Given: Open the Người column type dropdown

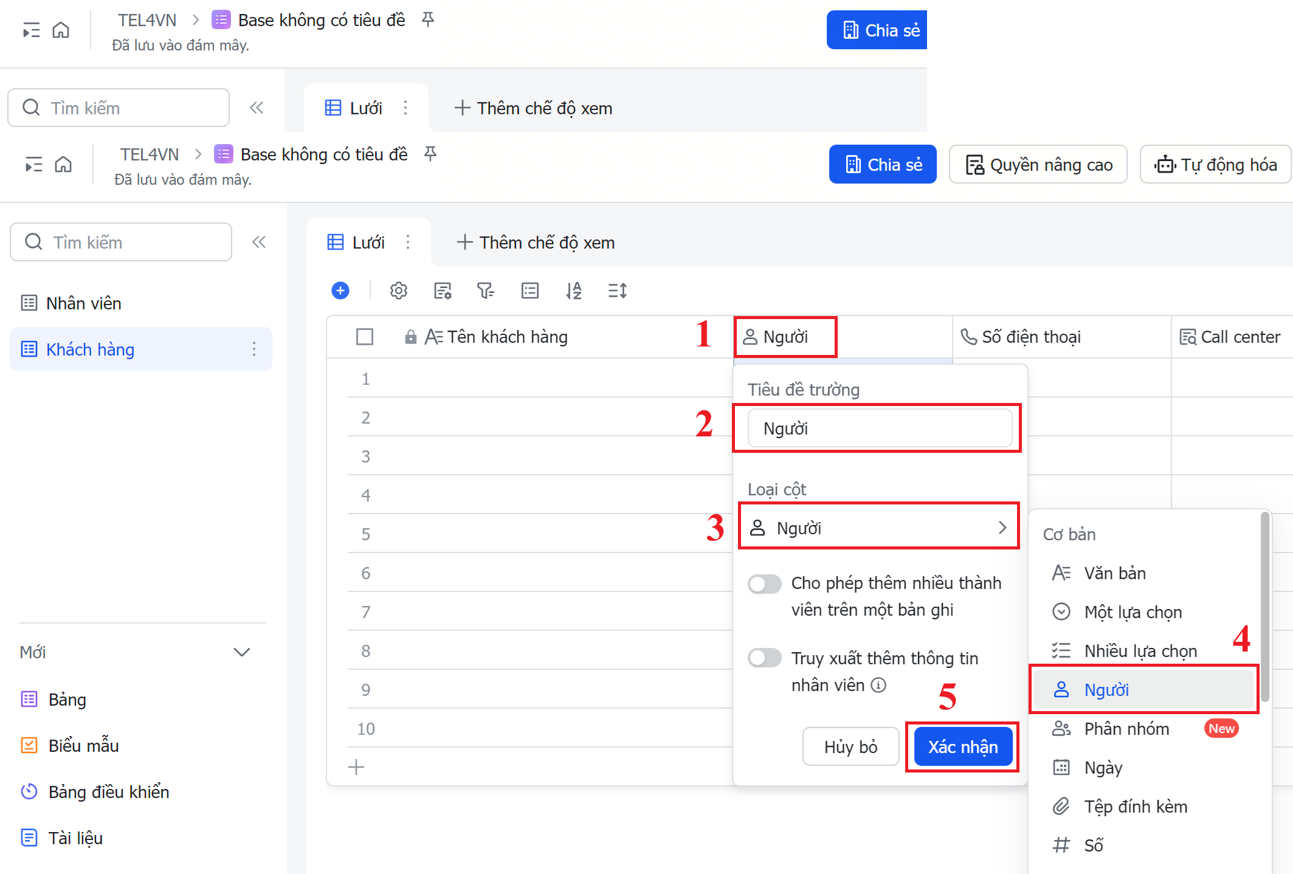Looking at the screenshot, I should coord(878,527).
